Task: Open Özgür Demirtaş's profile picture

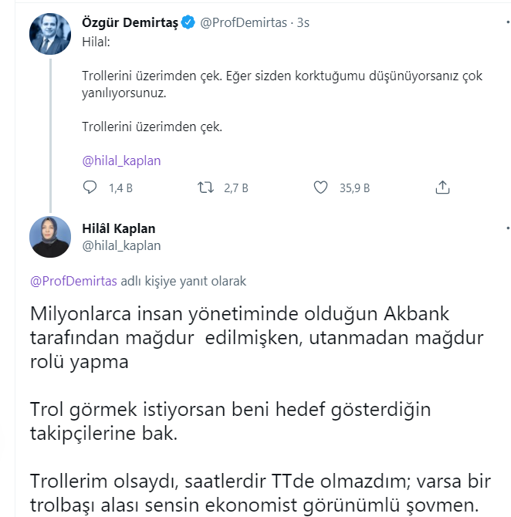Action: click(50, 34)
